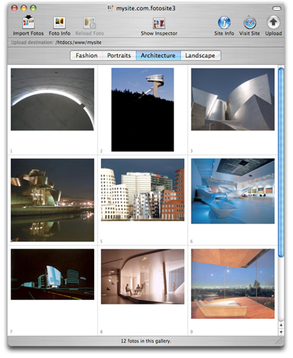Click the Import Fotos toolbar icon
The width and height of the screenshot is (293, 358).
tap(28, 22)
